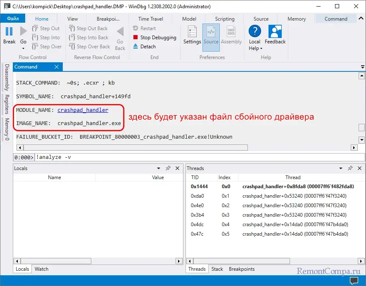366x286 pixels.
Task: Toggle Assembly mode preference
Action: (231, 35)
